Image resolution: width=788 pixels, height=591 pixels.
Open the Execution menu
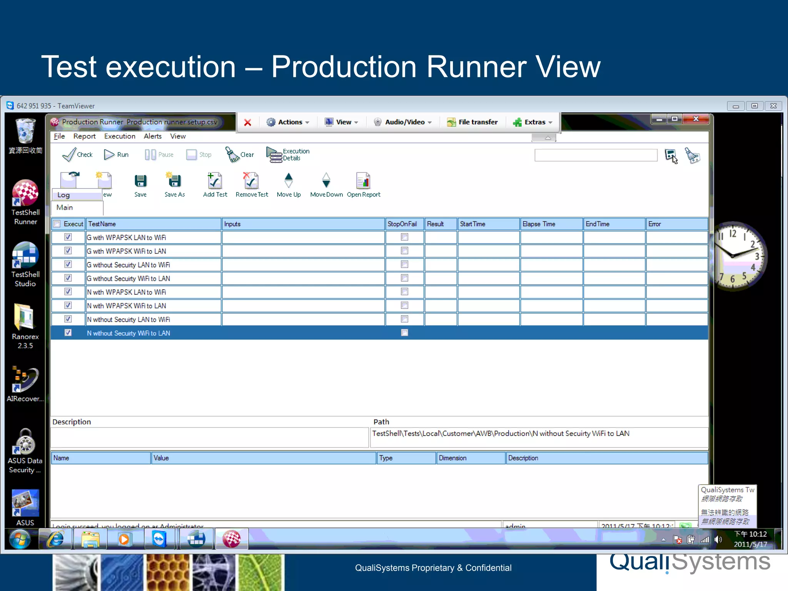coord(120,136)
